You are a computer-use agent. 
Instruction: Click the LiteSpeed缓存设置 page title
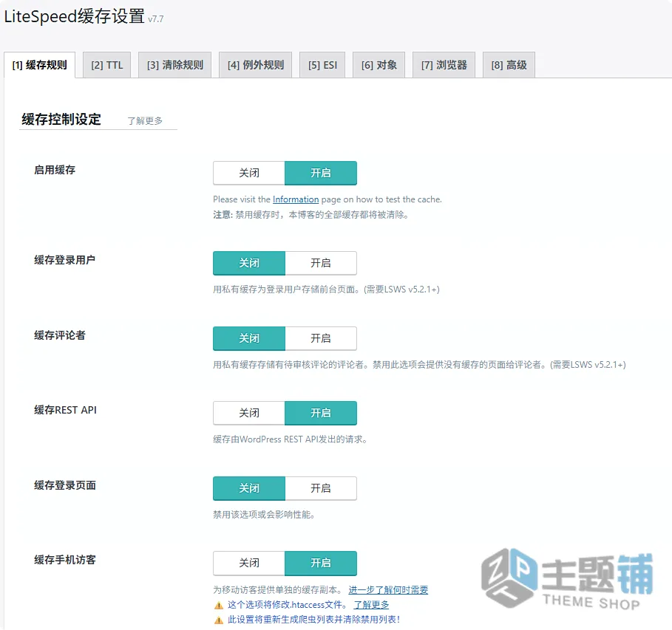(x=75, y=16)
